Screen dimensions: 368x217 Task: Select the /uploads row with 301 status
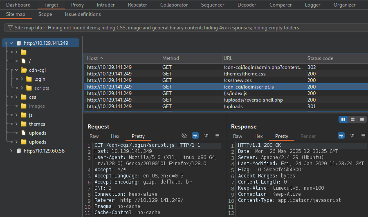click(226, 106)
